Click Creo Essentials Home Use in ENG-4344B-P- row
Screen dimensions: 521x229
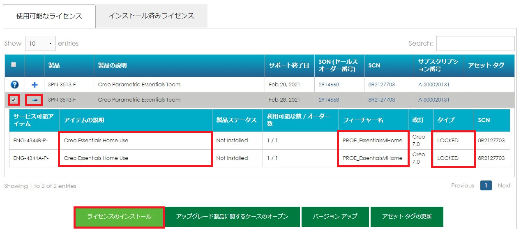tap(96, 141)
